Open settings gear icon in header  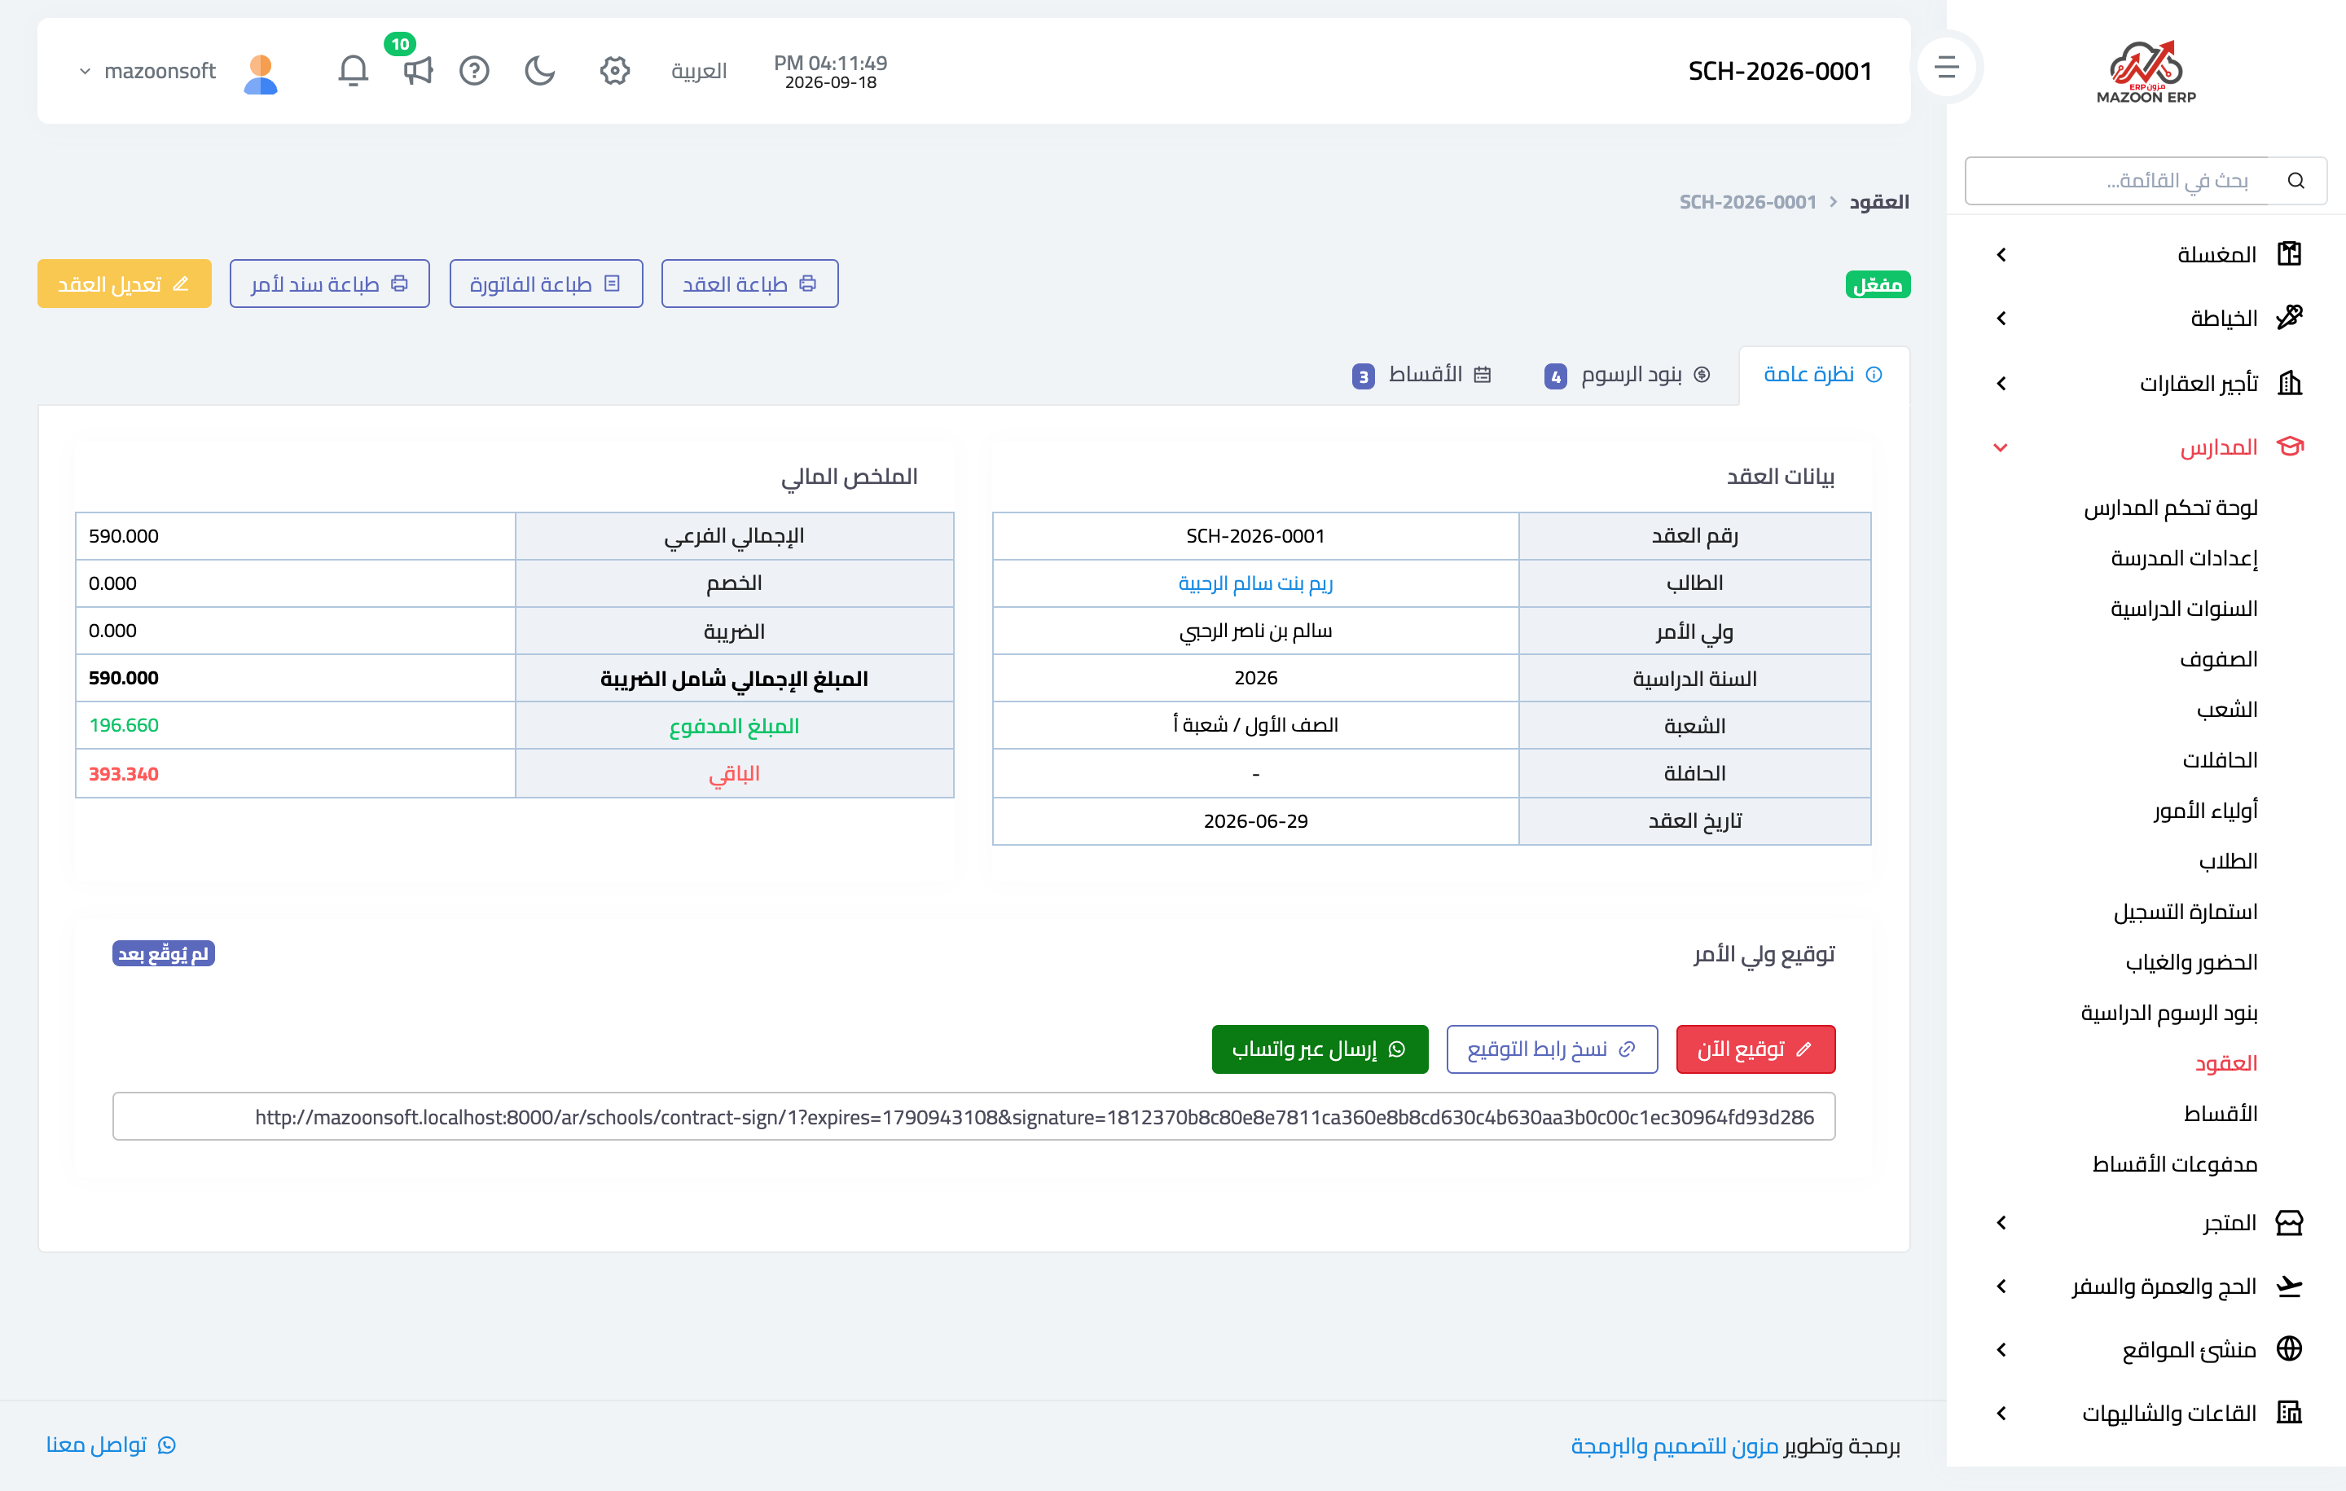(615, 70)
